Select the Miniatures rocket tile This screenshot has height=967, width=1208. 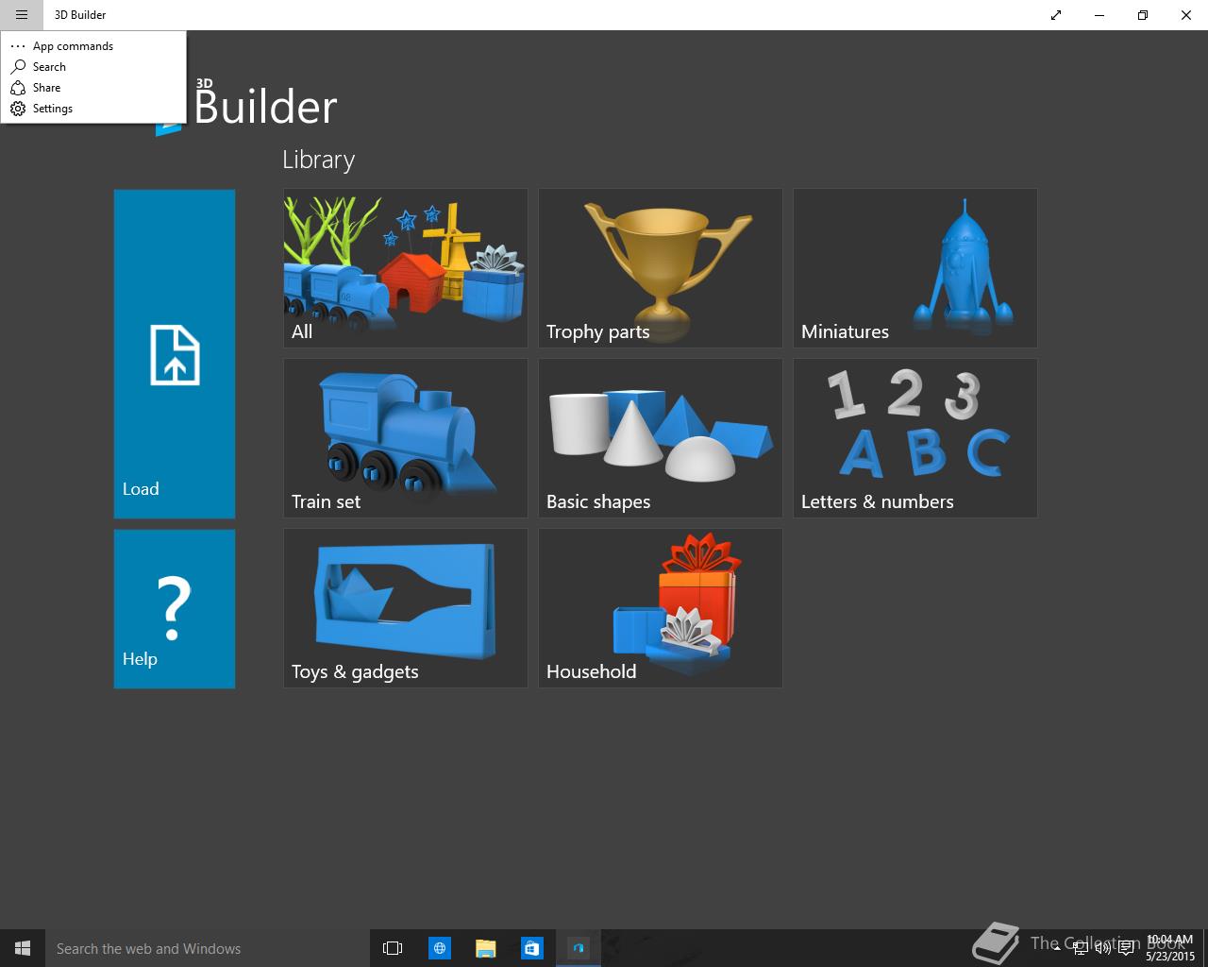[915, 268]
